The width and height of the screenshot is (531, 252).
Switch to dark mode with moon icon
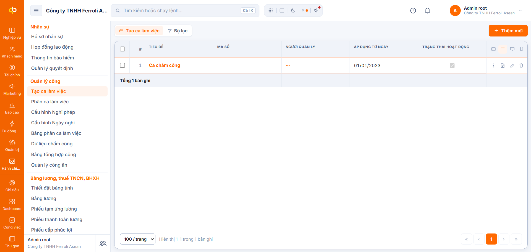click(293, 11)
